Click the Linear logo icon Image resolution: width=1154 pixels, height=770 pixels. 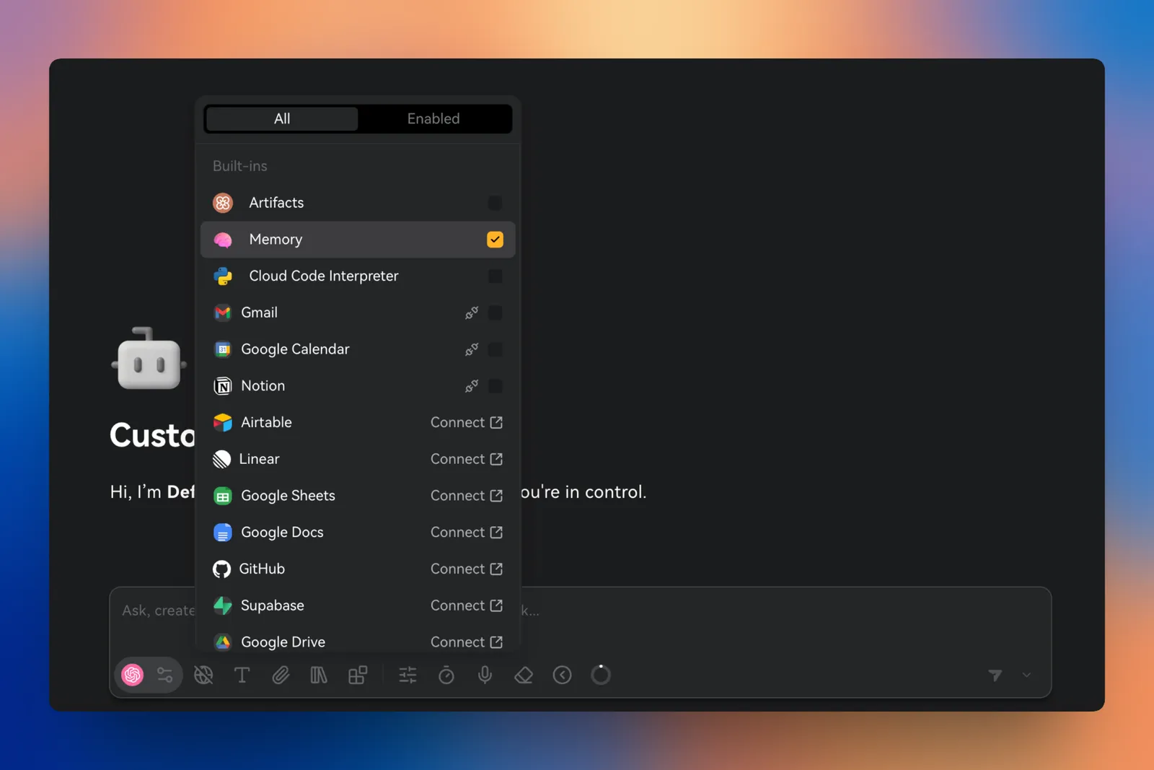[x=222, y=459]
